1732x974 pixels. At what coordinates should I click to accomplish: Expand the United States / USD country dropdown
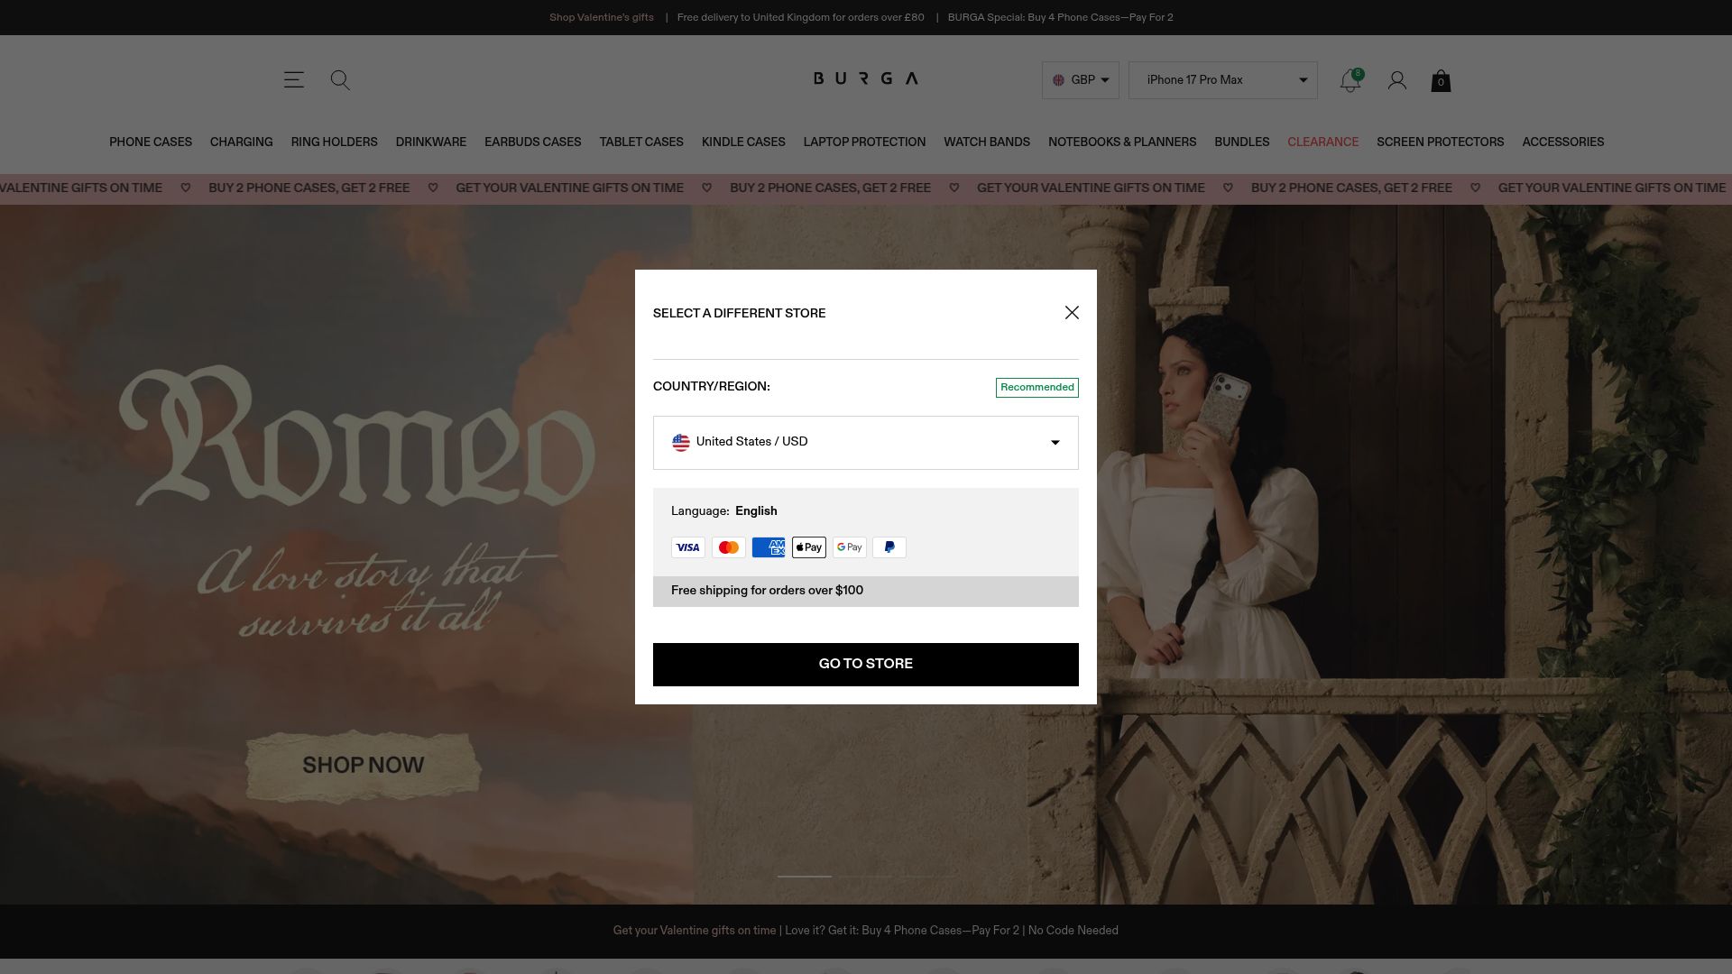pos(866,443)
